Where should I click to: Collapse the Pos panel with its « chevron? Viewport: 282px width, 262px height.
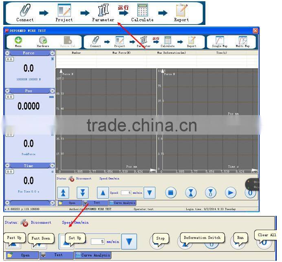click(52, 91)
